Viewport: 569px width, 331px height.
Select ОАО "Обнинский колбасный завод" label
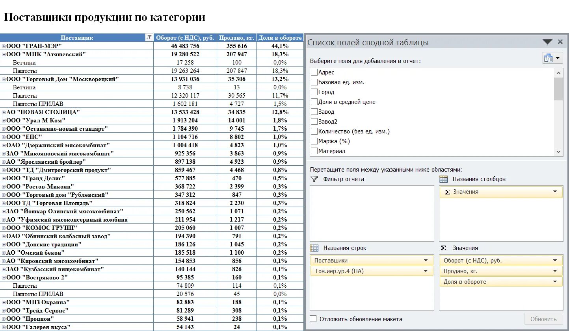[x=58, y=236]
